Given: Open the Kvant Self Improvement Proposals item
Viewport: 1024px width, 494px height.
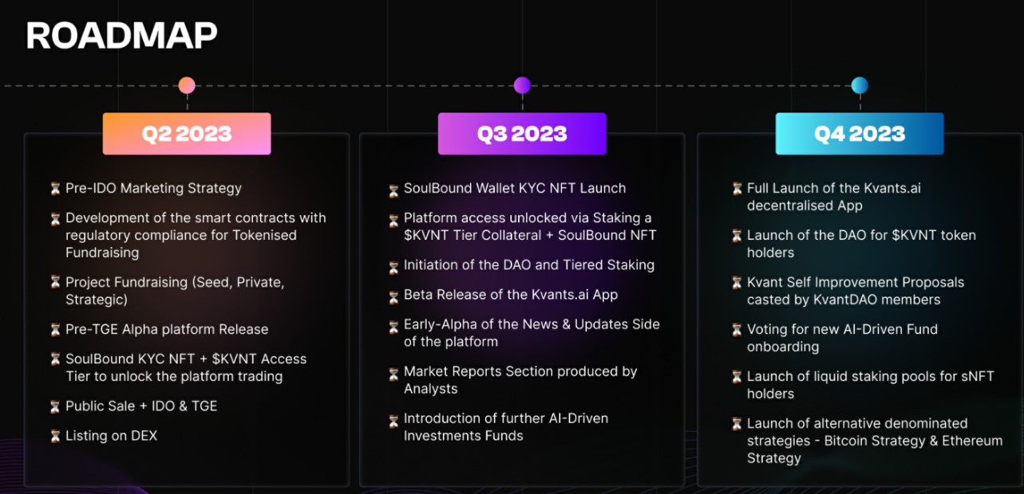Looking at the screenshot, I should [x=855, y=291].
